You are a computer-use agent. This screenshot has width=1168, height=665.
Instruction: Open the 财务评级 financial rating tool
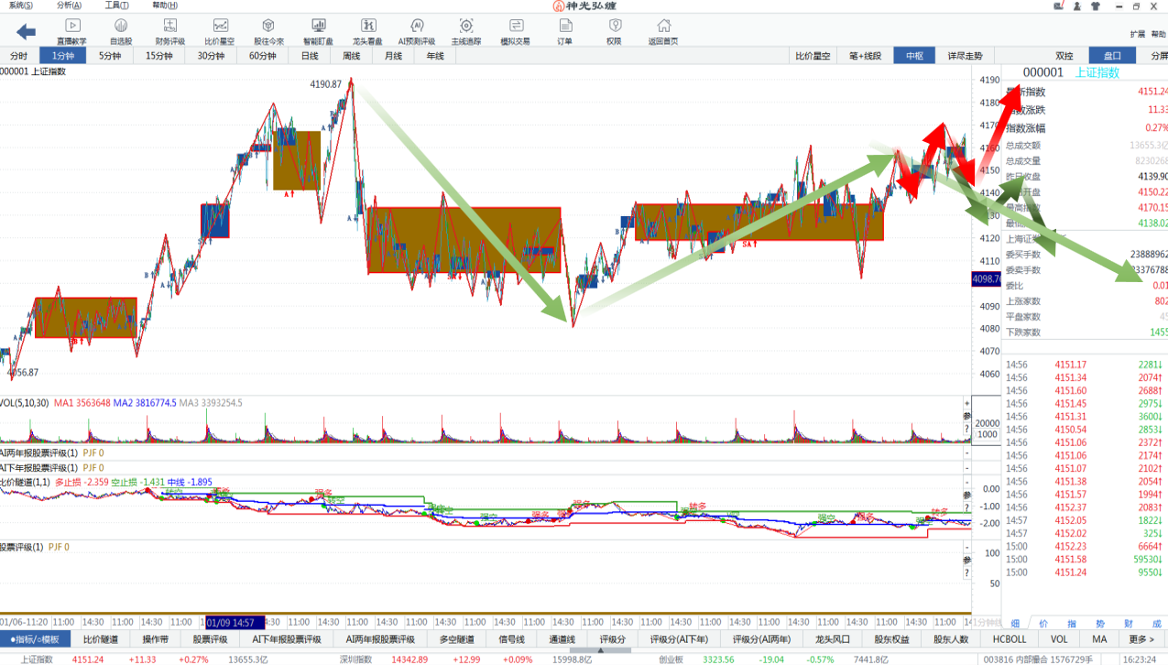point(170,31)
